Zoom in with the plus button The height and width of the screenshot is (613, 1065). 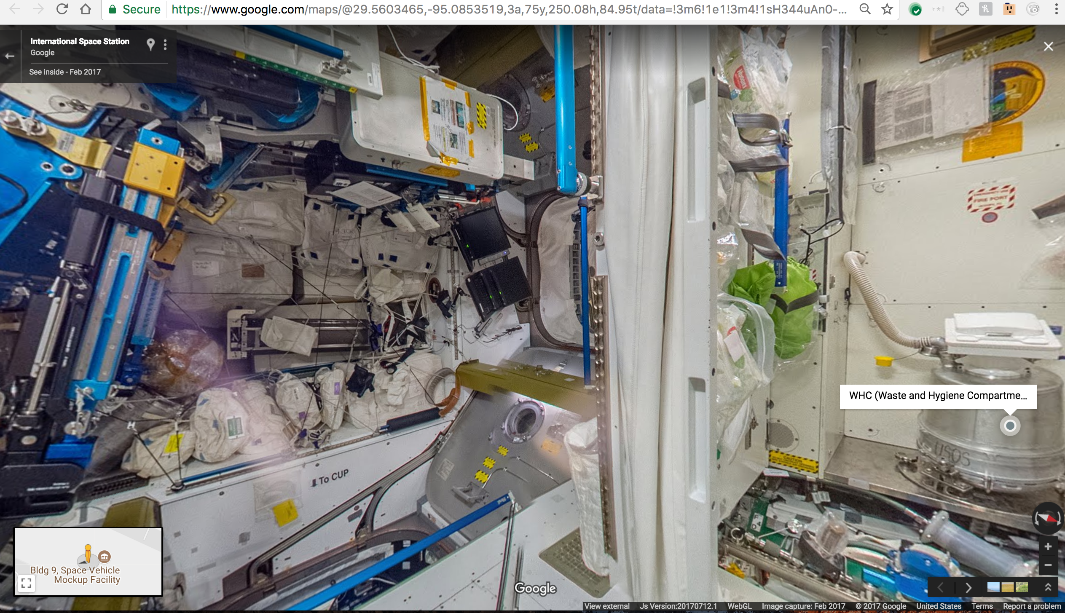coord(1048,547)
